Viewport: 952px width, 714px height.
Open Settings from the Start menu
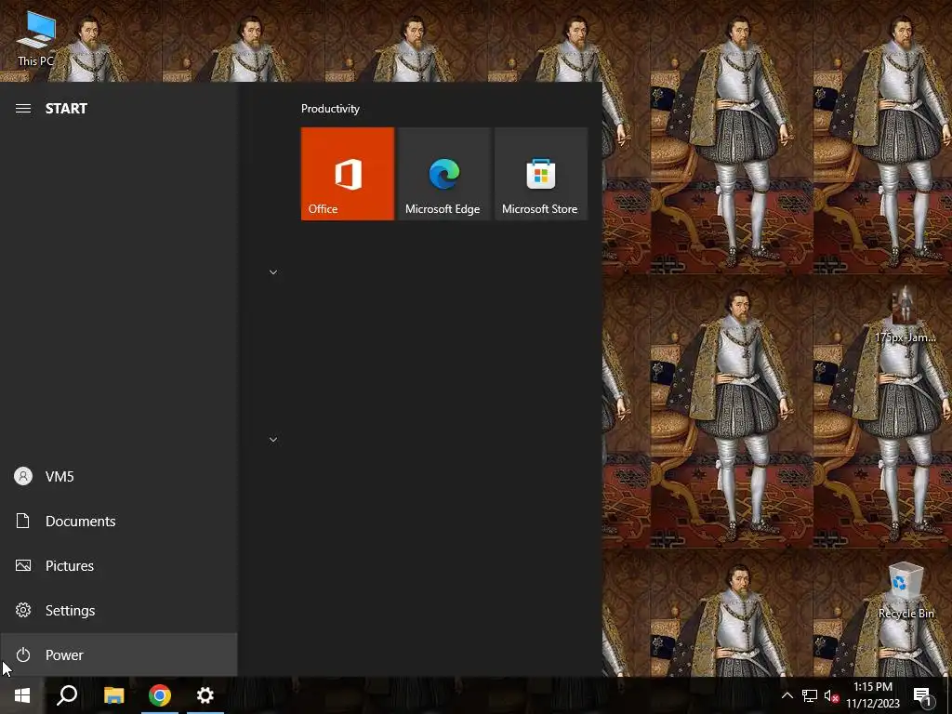point(118,610)
